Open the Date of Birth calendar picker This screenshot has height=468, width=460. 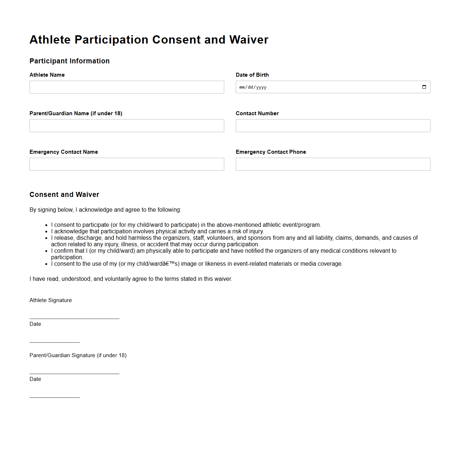click(x=424, y=87)
